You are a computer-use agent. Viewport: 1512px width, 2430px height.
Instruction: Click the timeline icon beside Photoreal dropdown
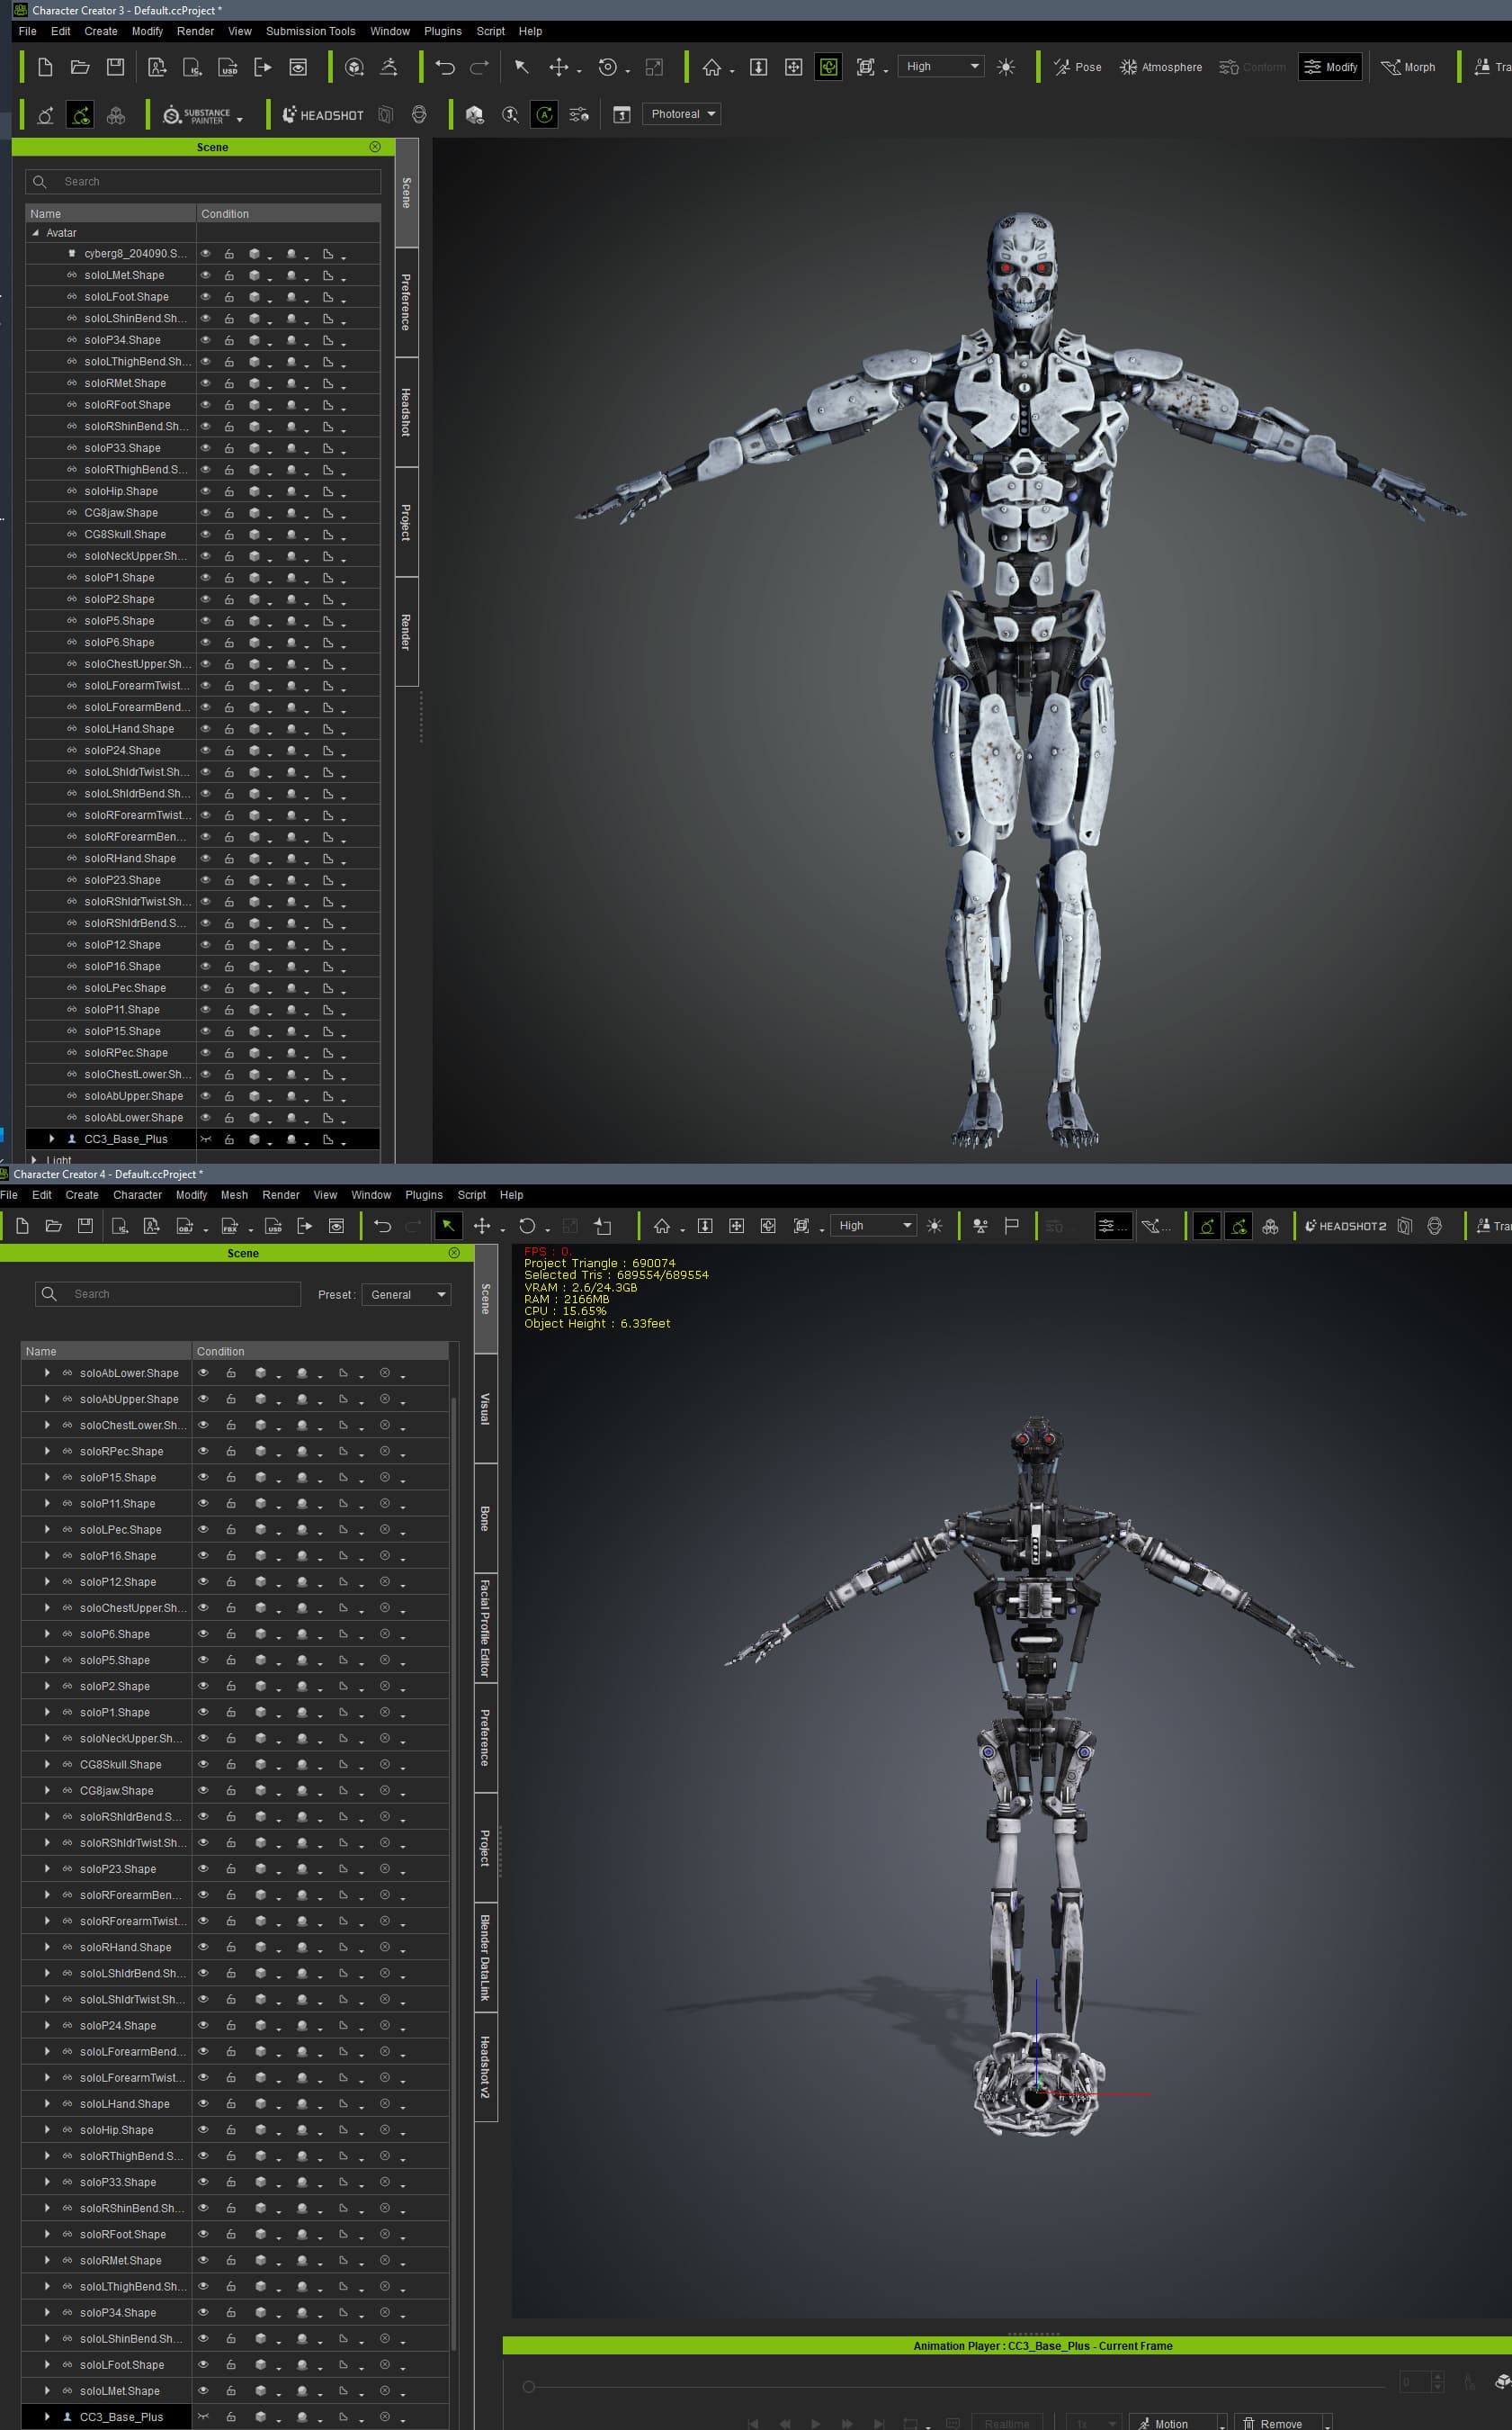pyautogui.click(x=621, y=114)
